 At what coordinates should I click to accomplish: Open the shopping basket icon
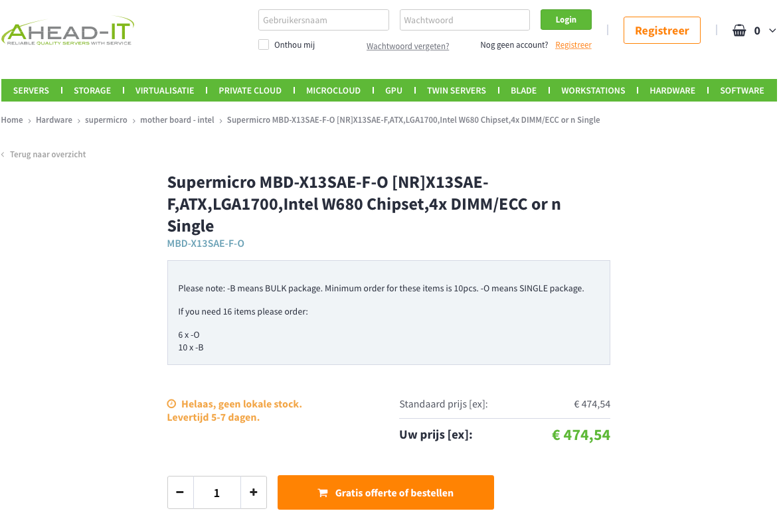[739, 31]
